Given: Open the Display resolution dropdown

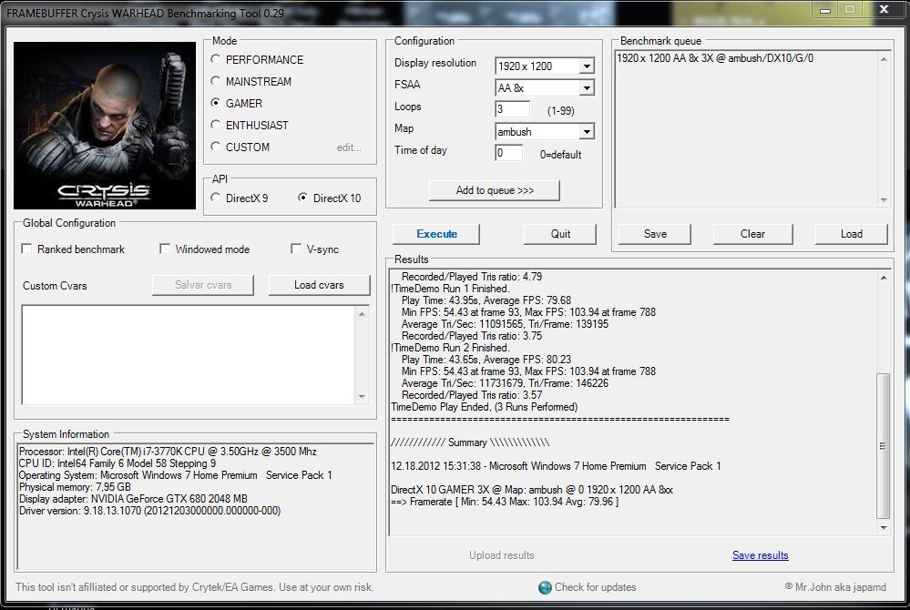Looking at the screenshot, I should (x=587, y=66).
